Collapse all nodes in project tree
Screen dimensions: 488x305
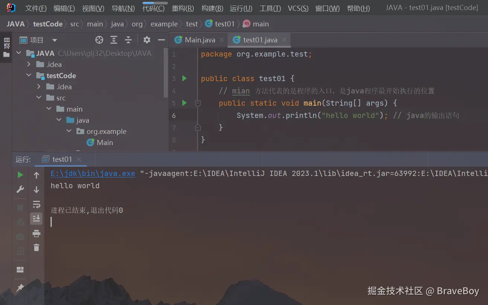(x=128, y=40)
